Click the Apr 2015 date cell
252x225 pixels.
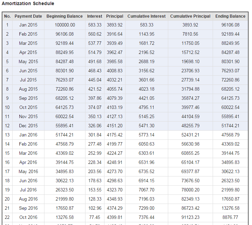[x=28, y=52]
